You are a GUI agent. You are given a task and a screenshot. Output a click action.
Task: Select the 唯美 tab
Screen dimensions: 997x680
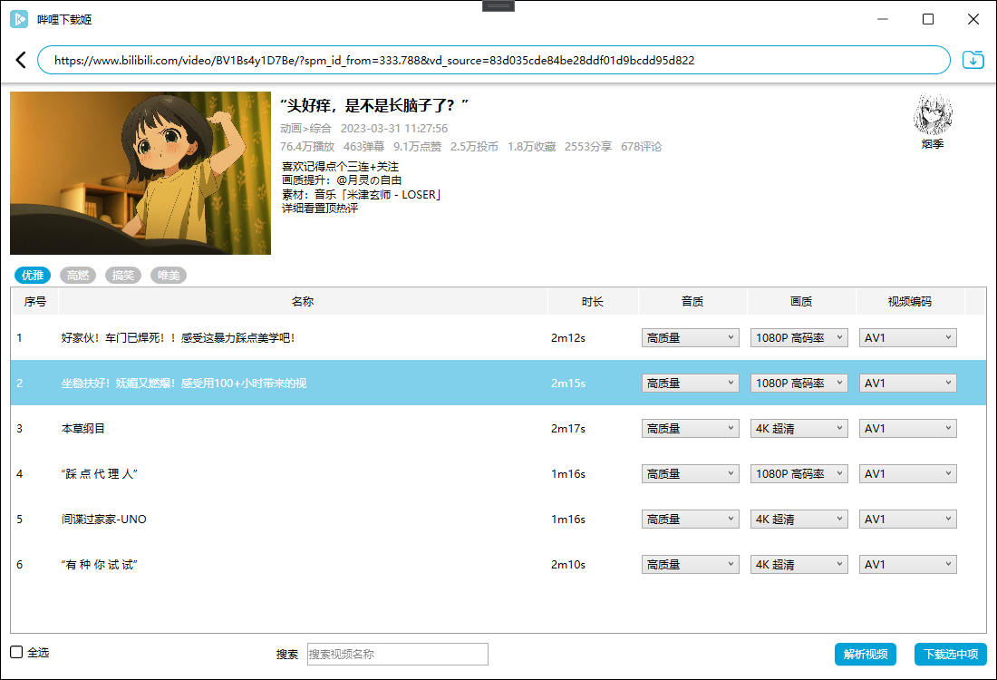(x=168, y=275)
